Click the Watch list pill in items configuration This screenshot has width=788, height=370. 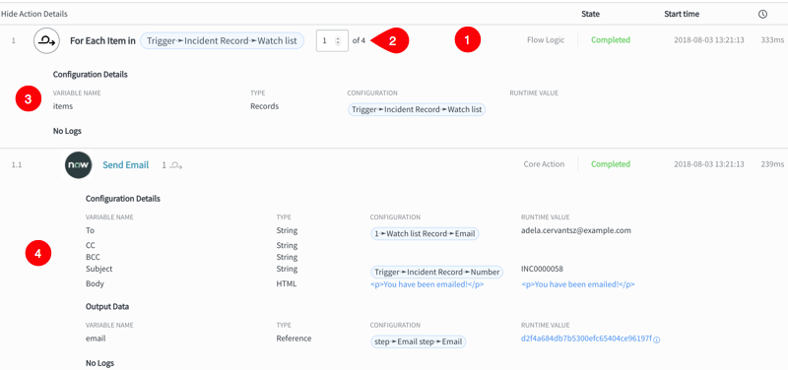pos(417,109)
